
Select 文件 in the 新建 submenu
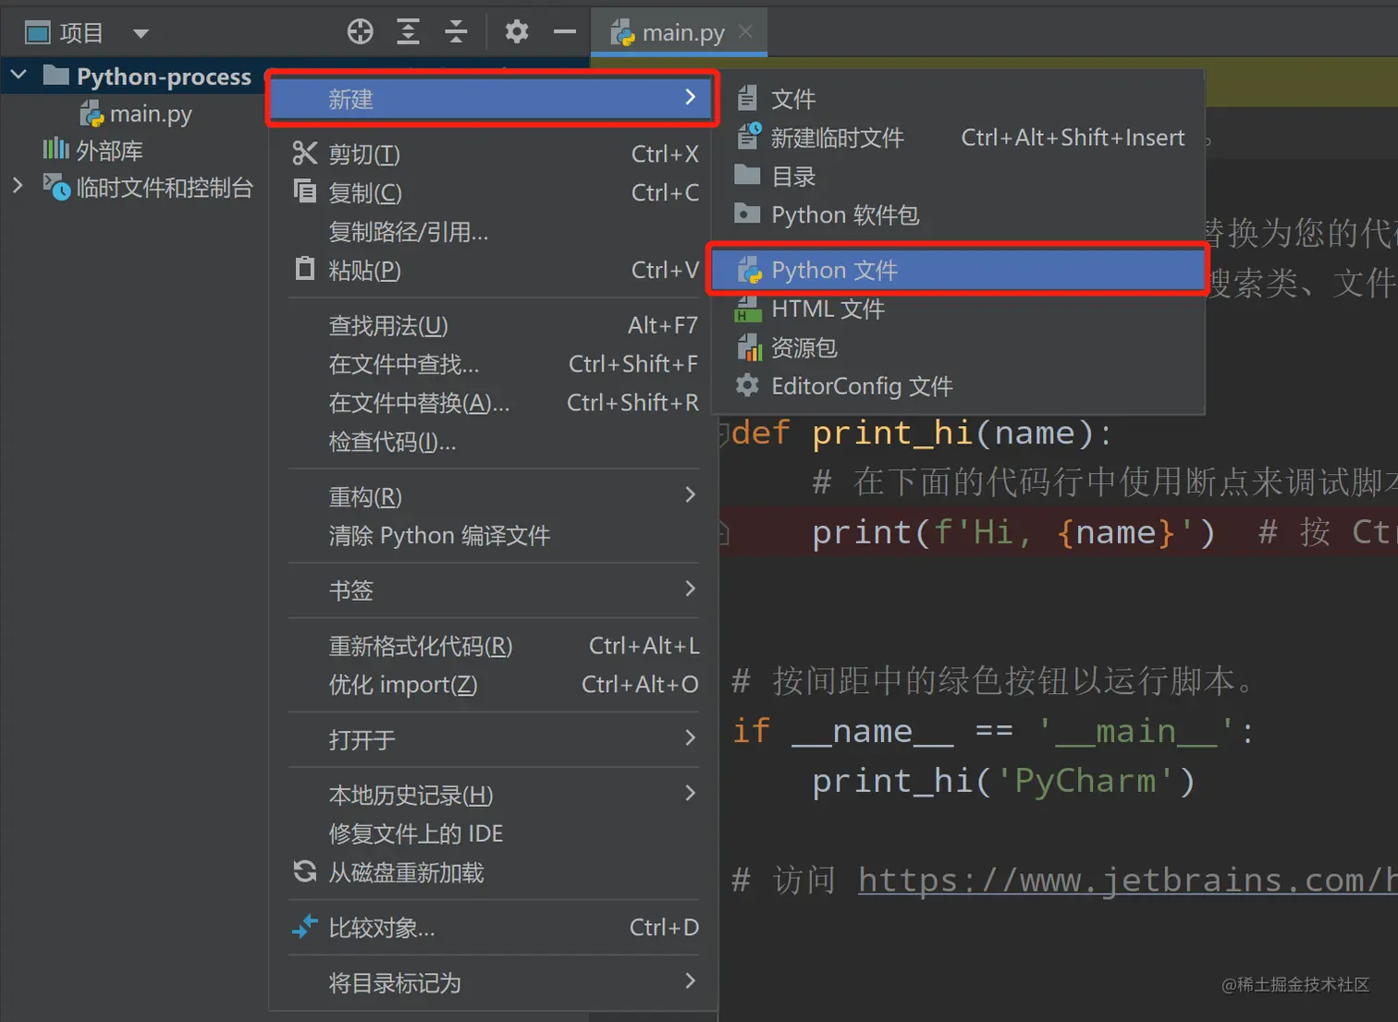(959, 99)
